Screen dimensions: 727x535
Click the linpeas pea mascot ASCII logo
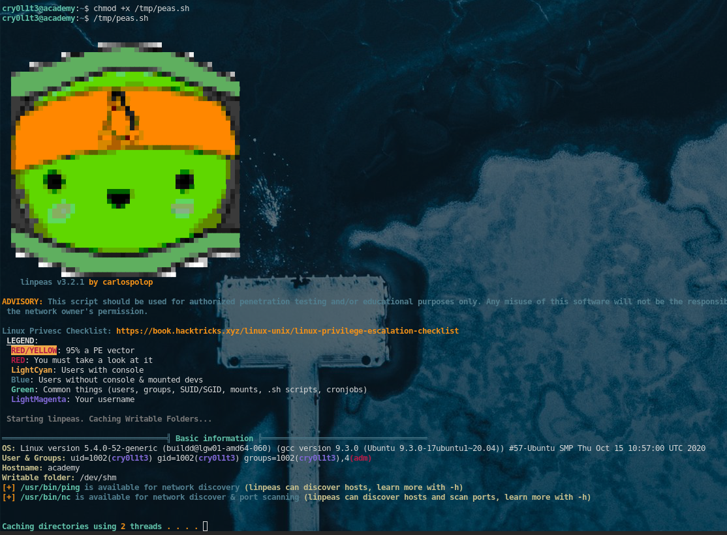pos(125,159)
